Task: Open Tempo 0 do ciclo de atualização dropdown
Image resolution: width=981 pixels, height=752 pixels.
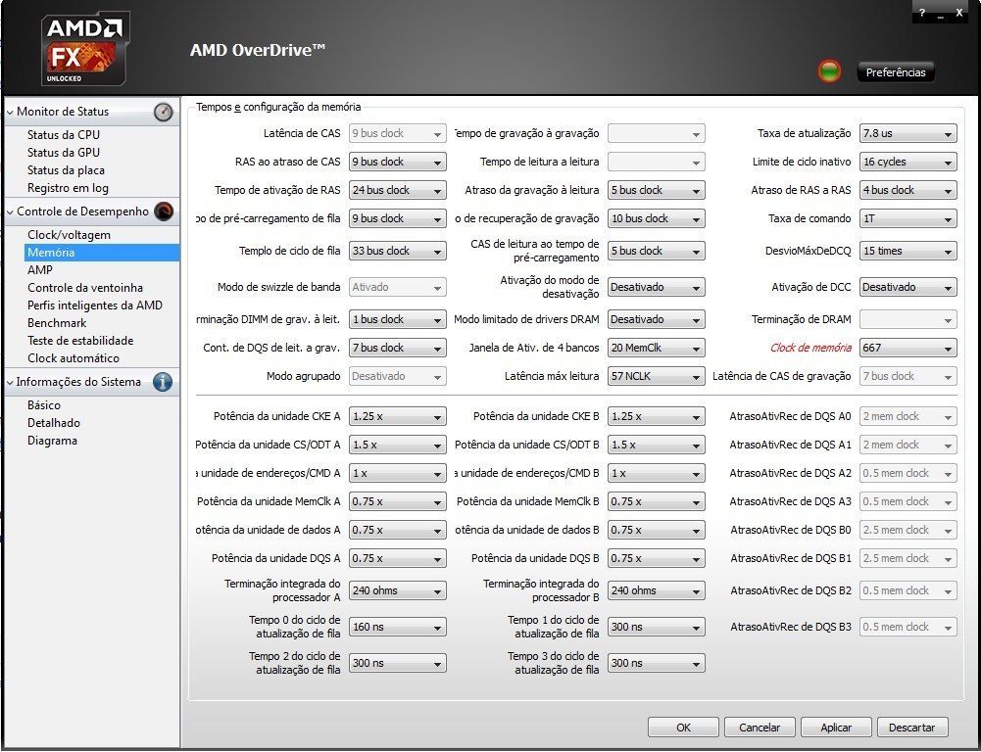Action: click(x=397, y=627)
